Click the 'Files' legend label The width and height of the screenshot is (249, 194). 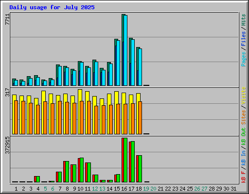pyautogui.click(x=244, y=39)
